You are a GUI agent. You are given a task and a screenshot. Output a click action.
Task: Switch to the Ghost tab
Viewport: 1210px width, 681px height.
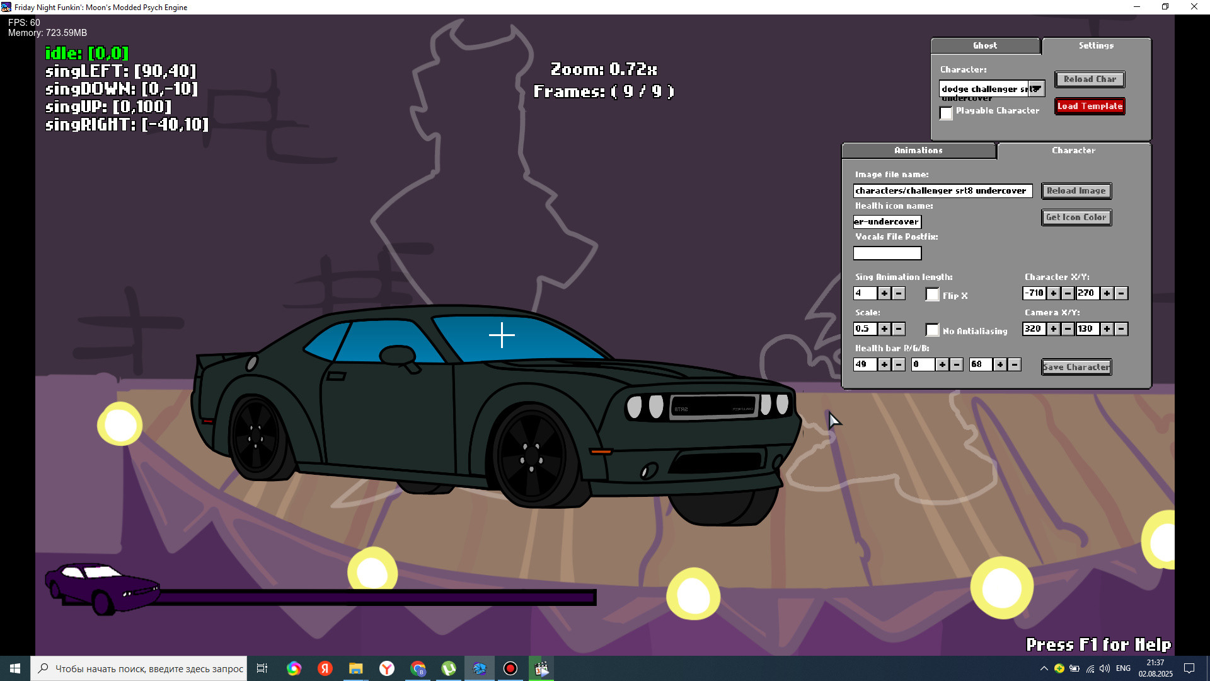pos(985,45)
